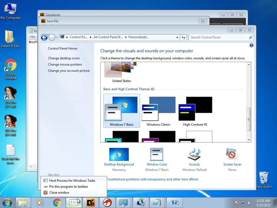Click the Personalization breadcrumb text
277x208 pixels.
click(138, 37)
